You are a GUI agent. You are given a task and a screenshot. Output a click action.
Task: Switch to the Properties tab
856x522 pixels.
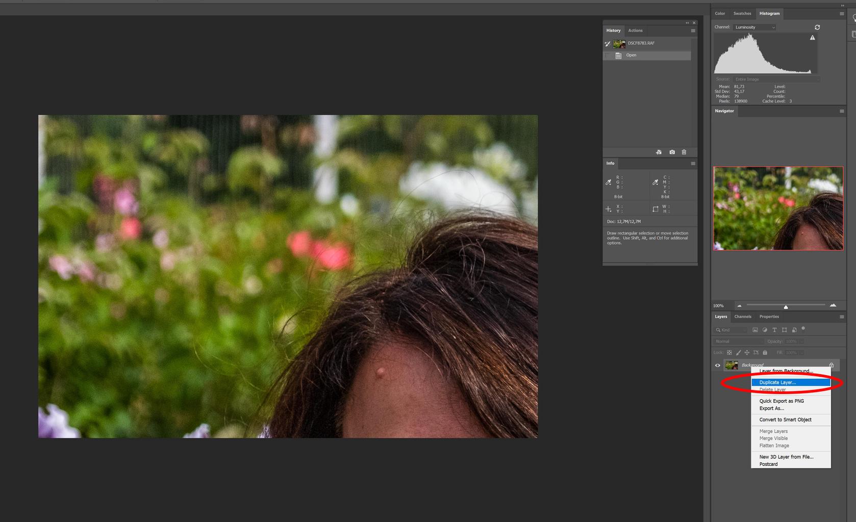pyautogui.click(x=769, y=317)
